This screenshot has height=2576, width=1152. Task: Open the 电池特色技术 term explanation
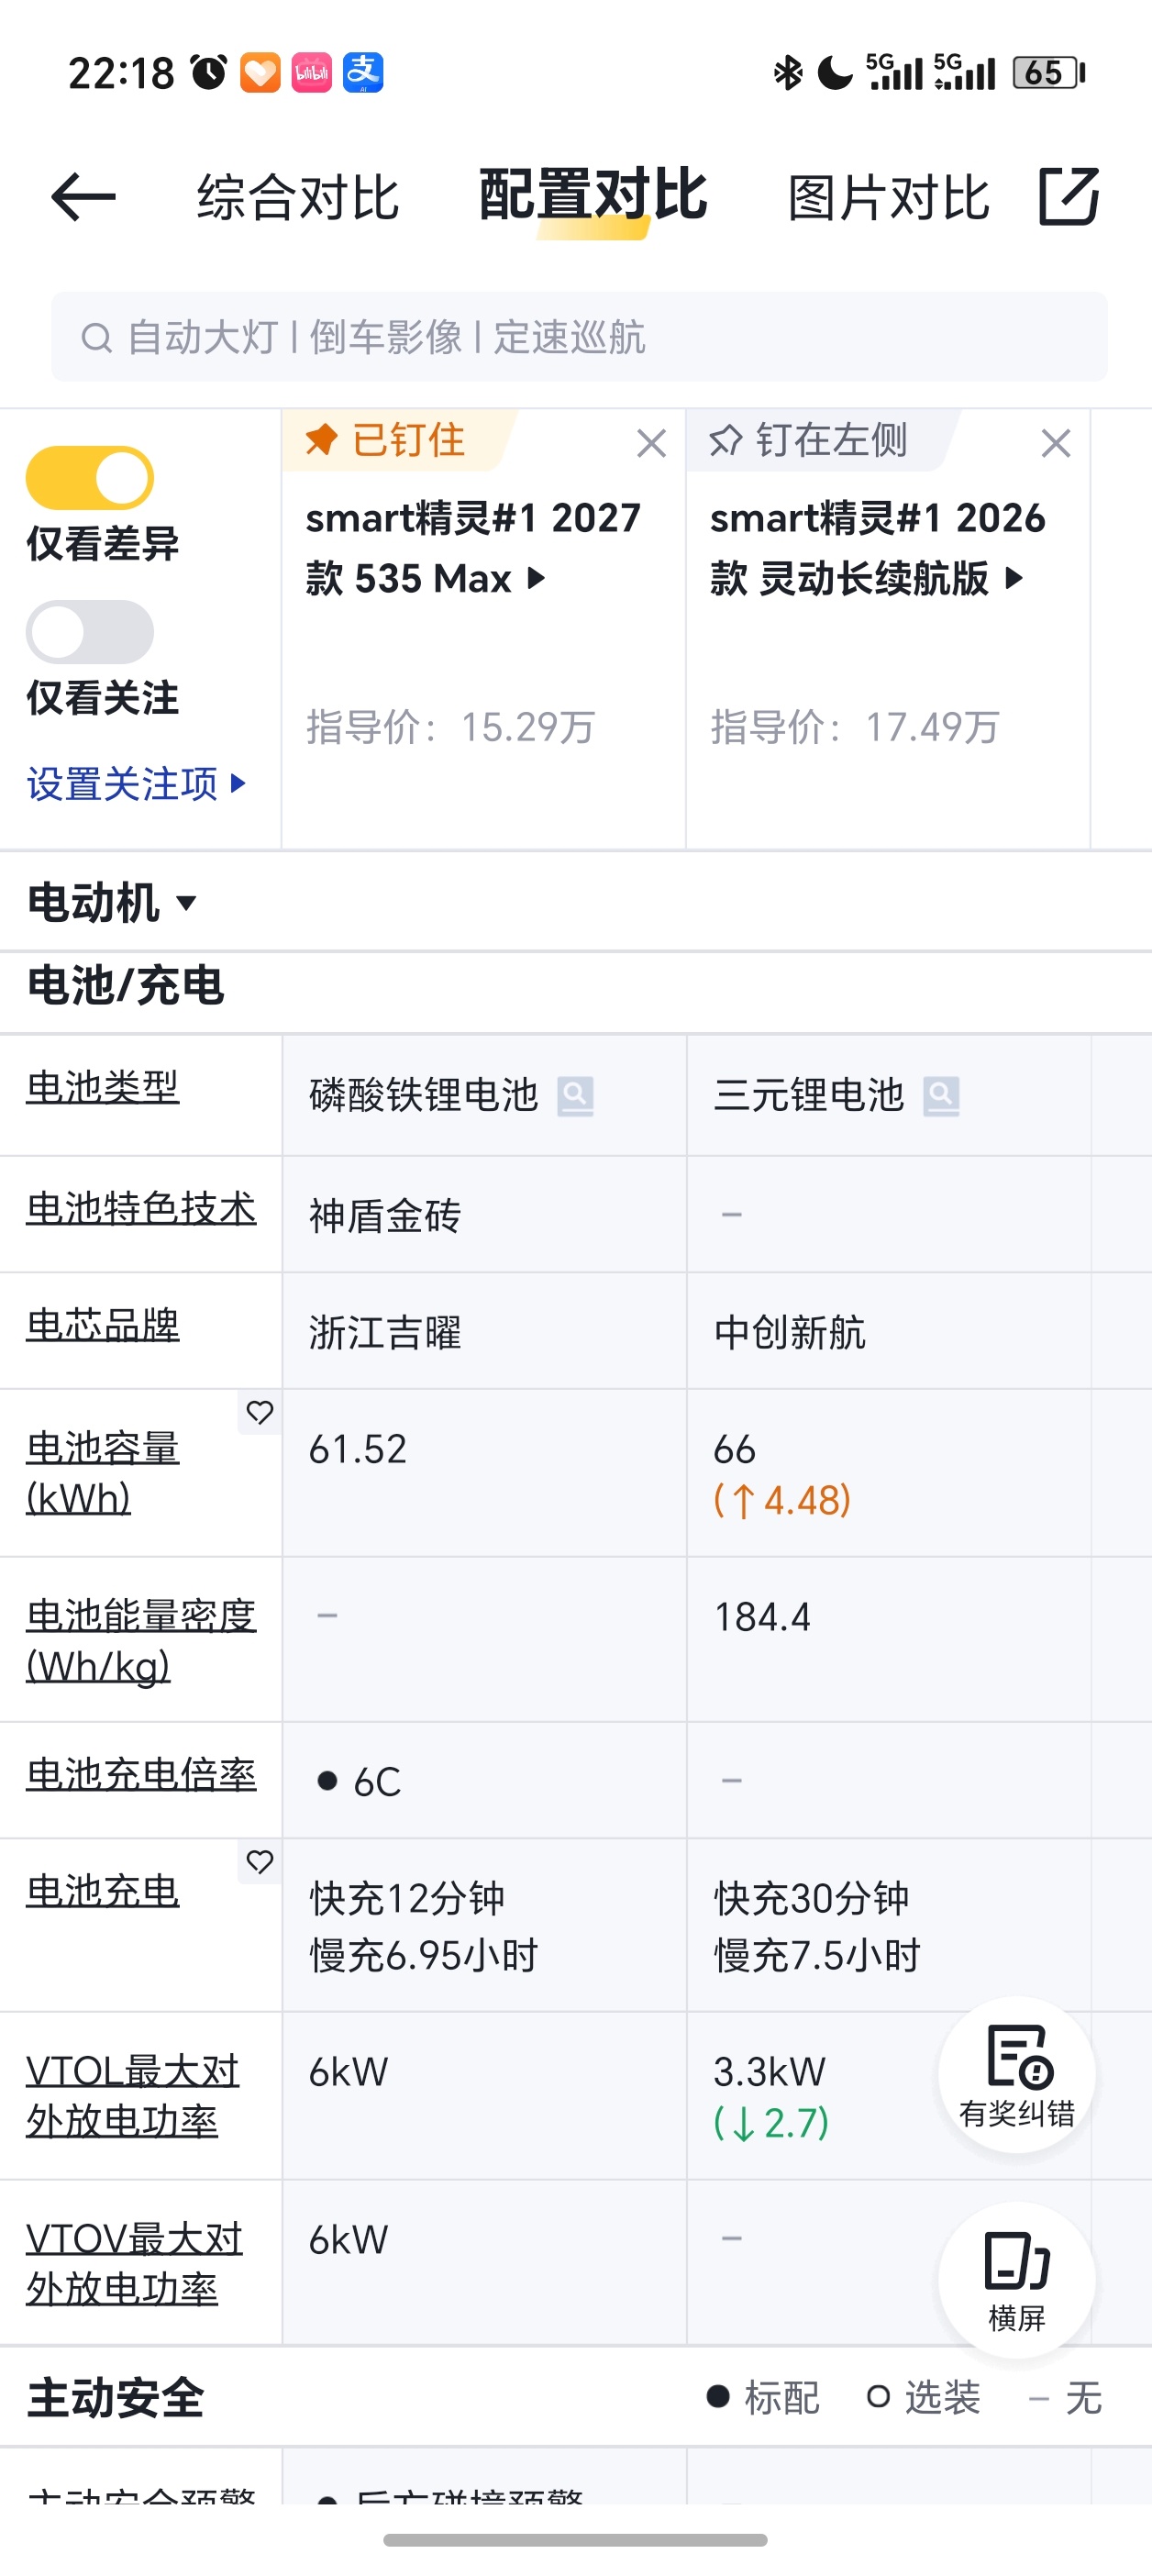(x=141, y=1208)
